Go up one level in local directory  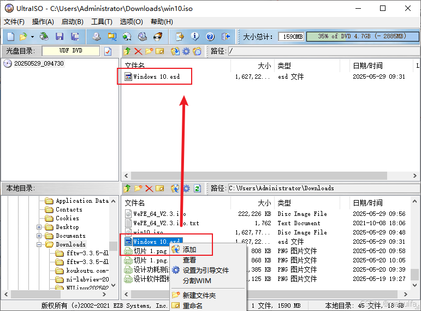[127, 189]
